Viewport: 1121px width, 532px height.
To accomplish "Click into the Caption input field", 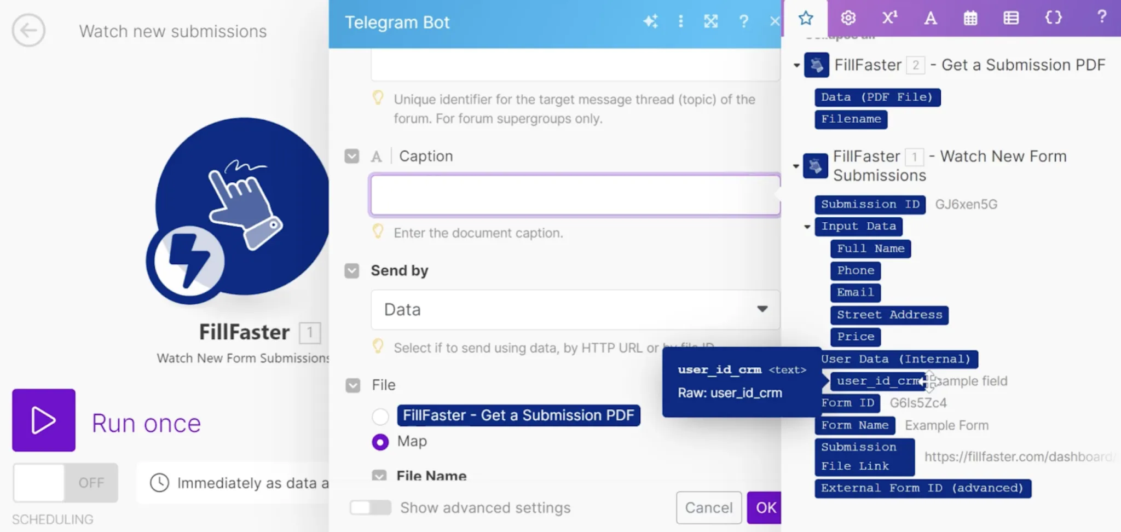I will [x=575, y=195].
